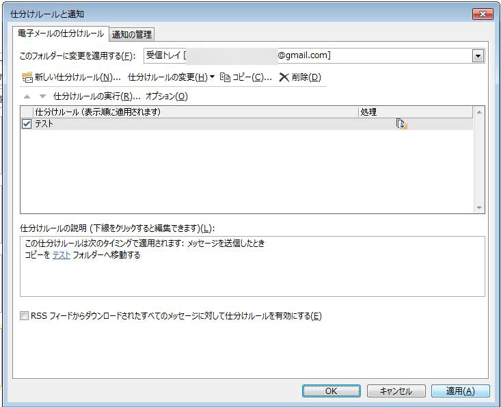Click the 適用 apply button
Viewport: 501px width, 407px height.
460,391
